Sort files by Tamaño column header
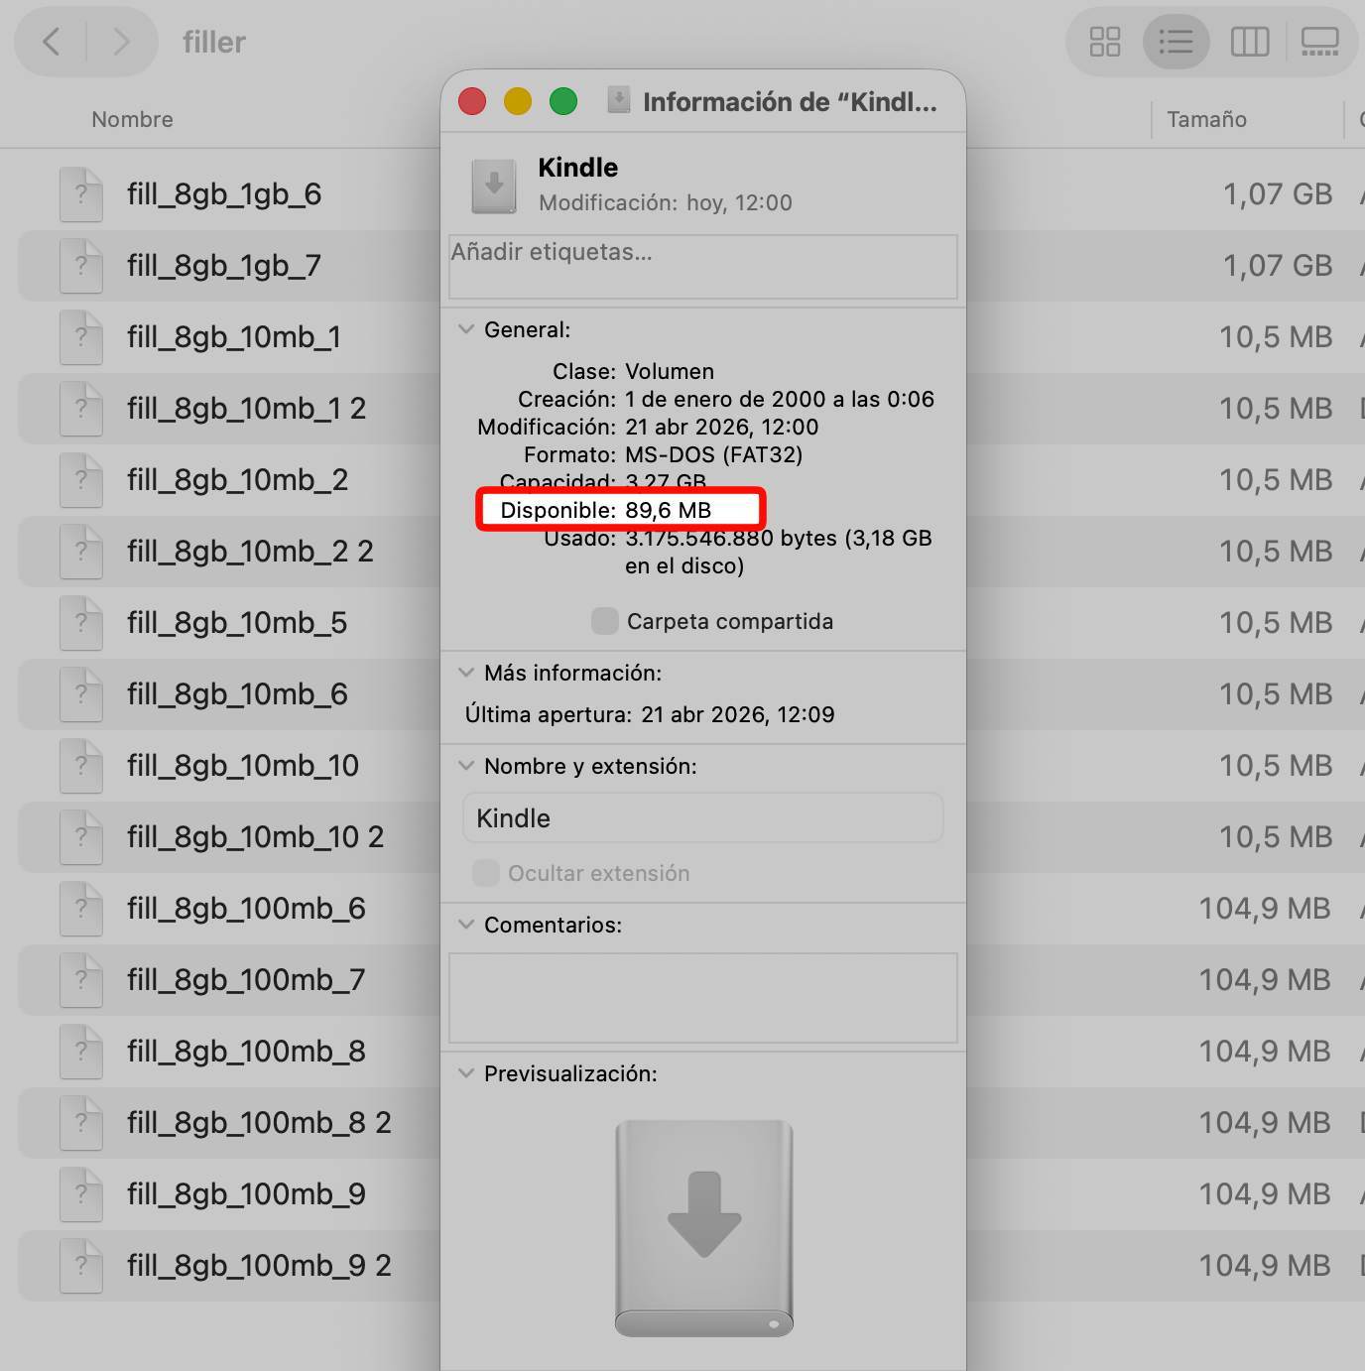Screen dimensions: 1365x1371 pyautogui.click(x=1206, y=119)
